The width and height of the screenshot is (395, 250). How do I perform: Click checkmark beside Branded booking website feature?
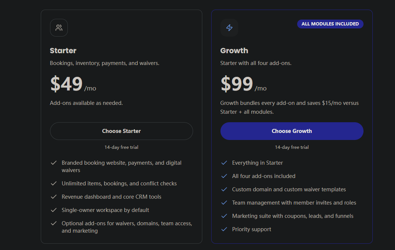(54, 162)
